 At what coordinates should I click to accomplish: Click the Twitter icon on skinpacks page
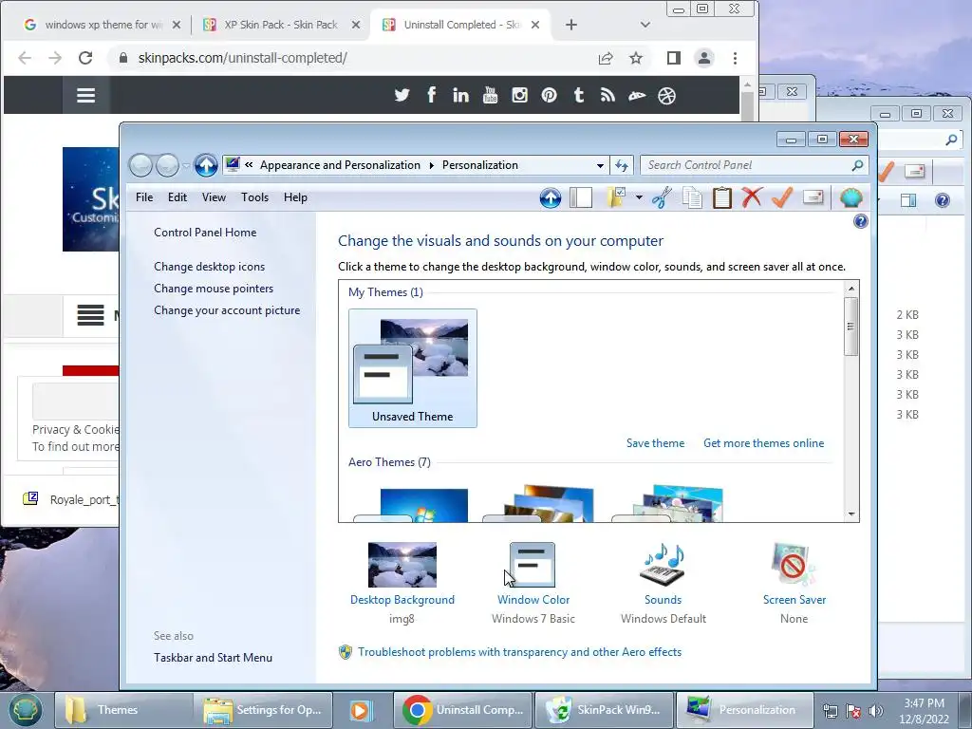click(402, 95)
